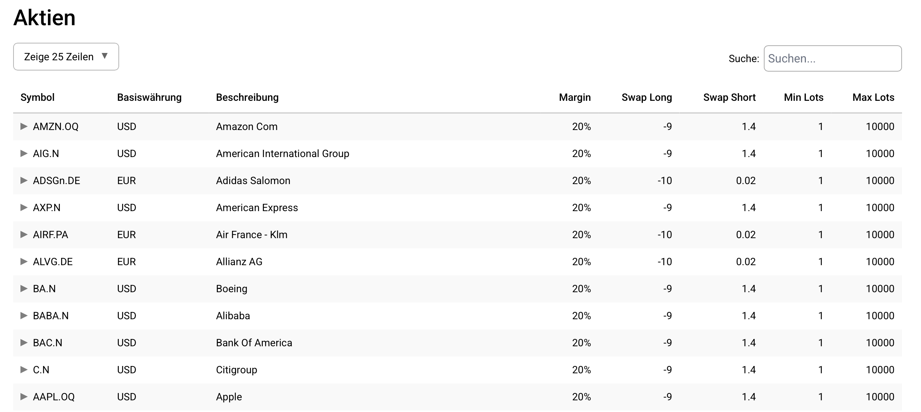Sort by Basiswährung column header
Viewport: 921px width, 412px height.
click(149, 98)
